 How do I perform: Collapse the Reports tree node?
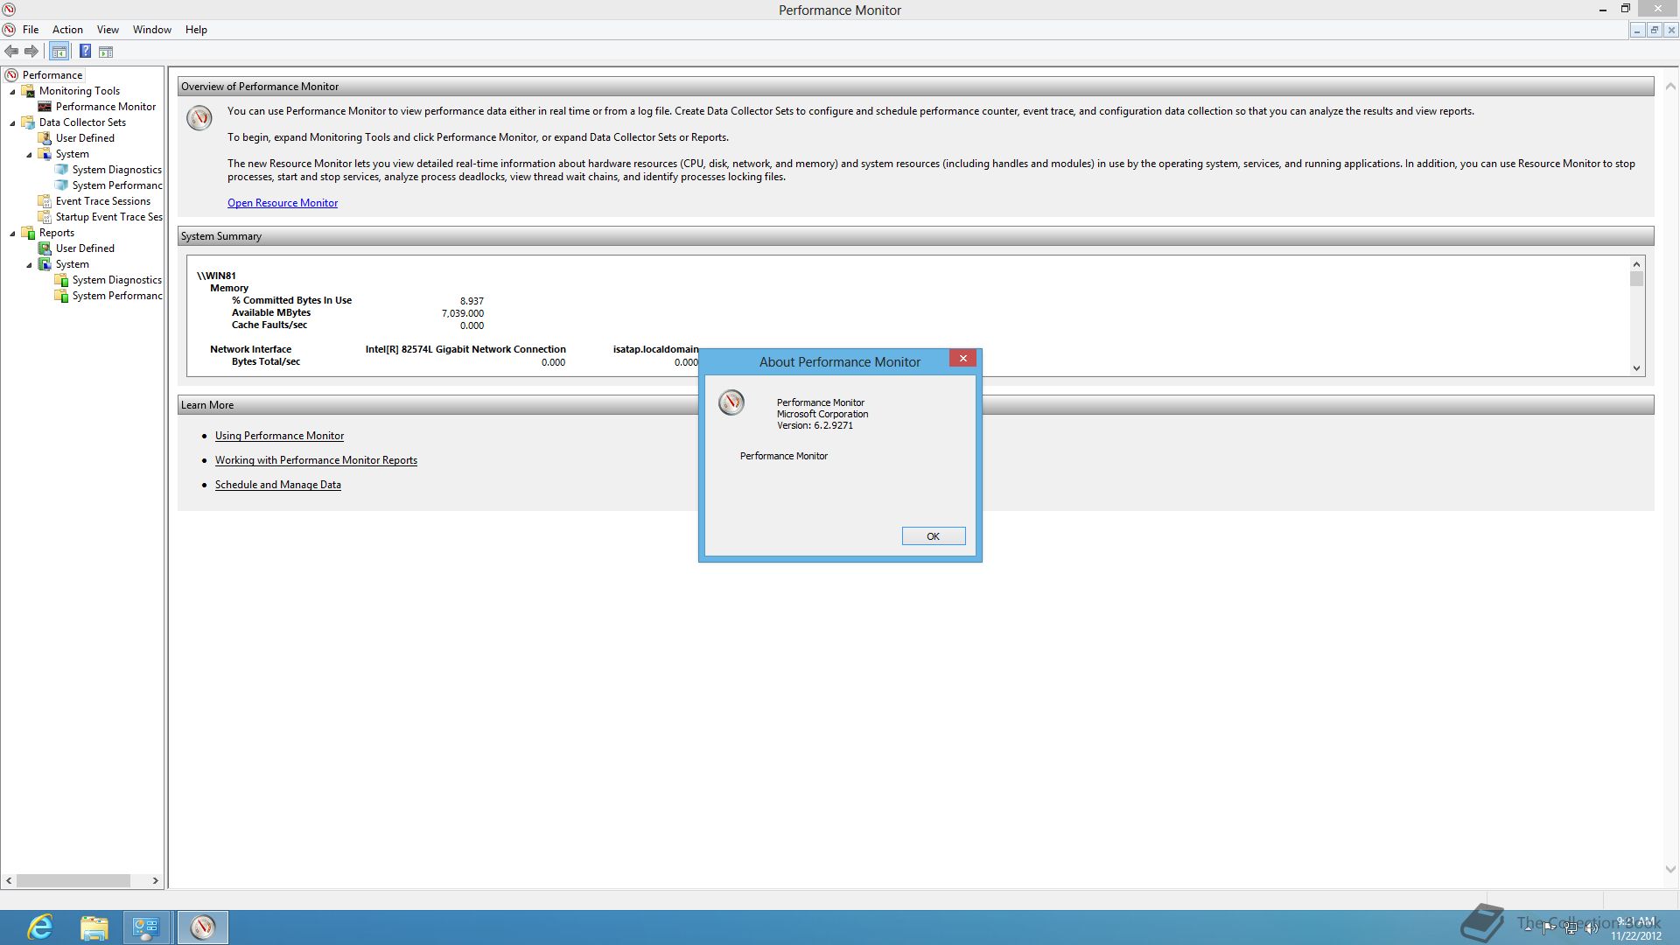tap(12, 234)
